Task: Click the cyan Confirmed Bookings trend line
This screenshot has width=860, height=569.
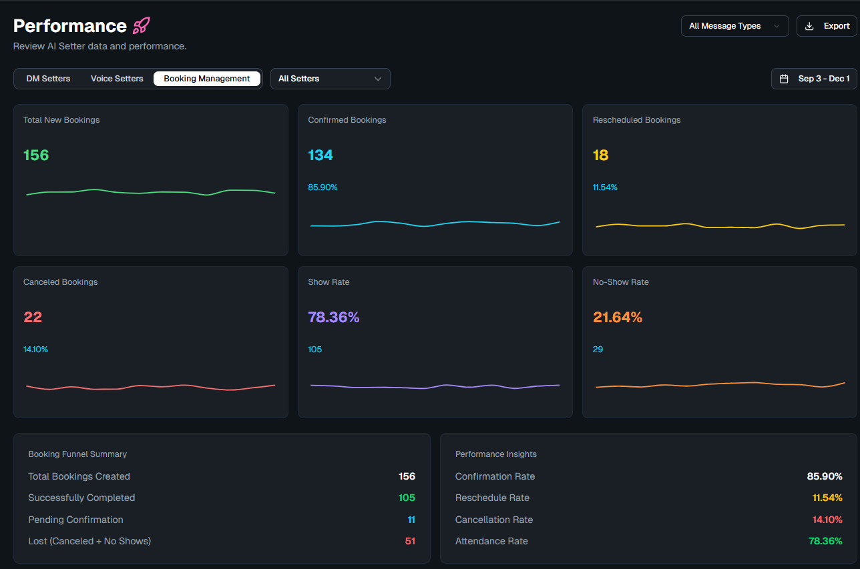Action: (x=435, y=224)
